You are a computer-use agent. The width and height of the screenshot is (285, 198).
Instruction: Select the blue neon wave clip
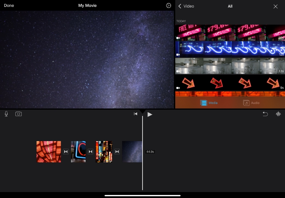pyautogui.click(x=230, y=49)
